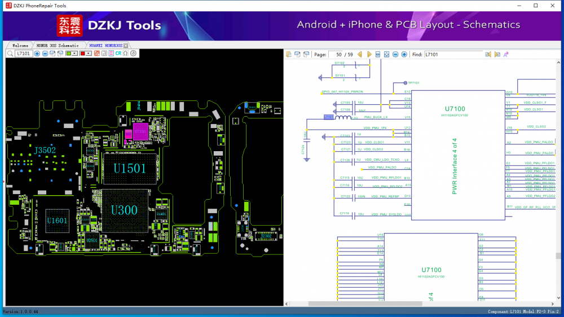
Task: Select the U1601 chip on PCB
Action: [x=57, y=221]
